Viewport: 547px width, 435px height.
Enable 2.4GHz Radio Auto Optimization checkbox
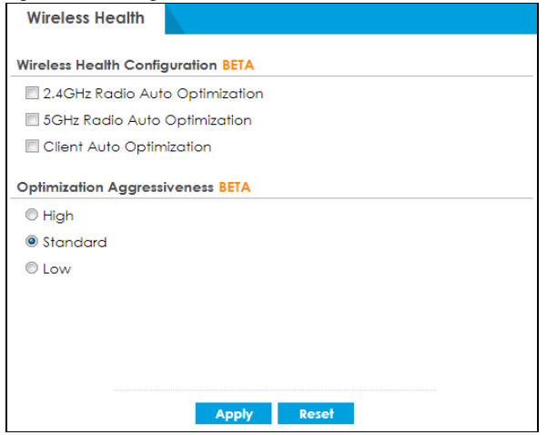point(33,94)
